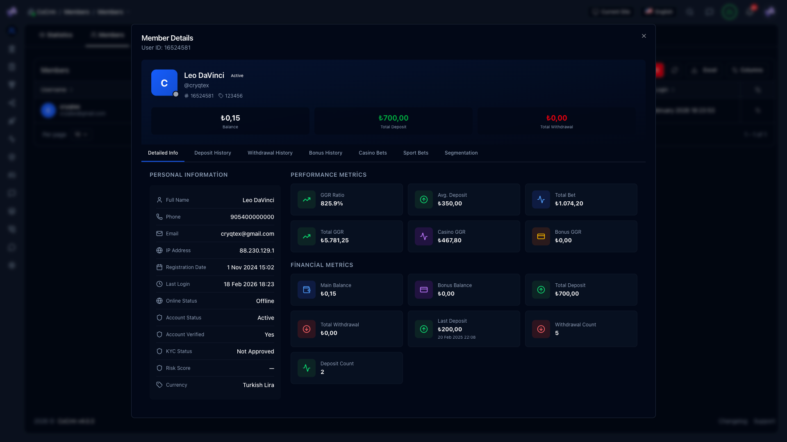This screenshot has height=442, width=787.
Task: Click the User ID: 16524581 subtitle
Action: tap(166, 48)
